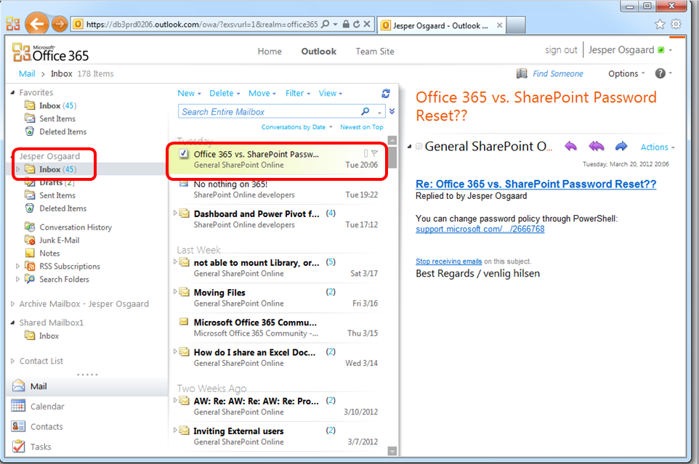Click the Mail breadcrumb link
Screen dimensions: 699x464
click(x=27, y=73)
